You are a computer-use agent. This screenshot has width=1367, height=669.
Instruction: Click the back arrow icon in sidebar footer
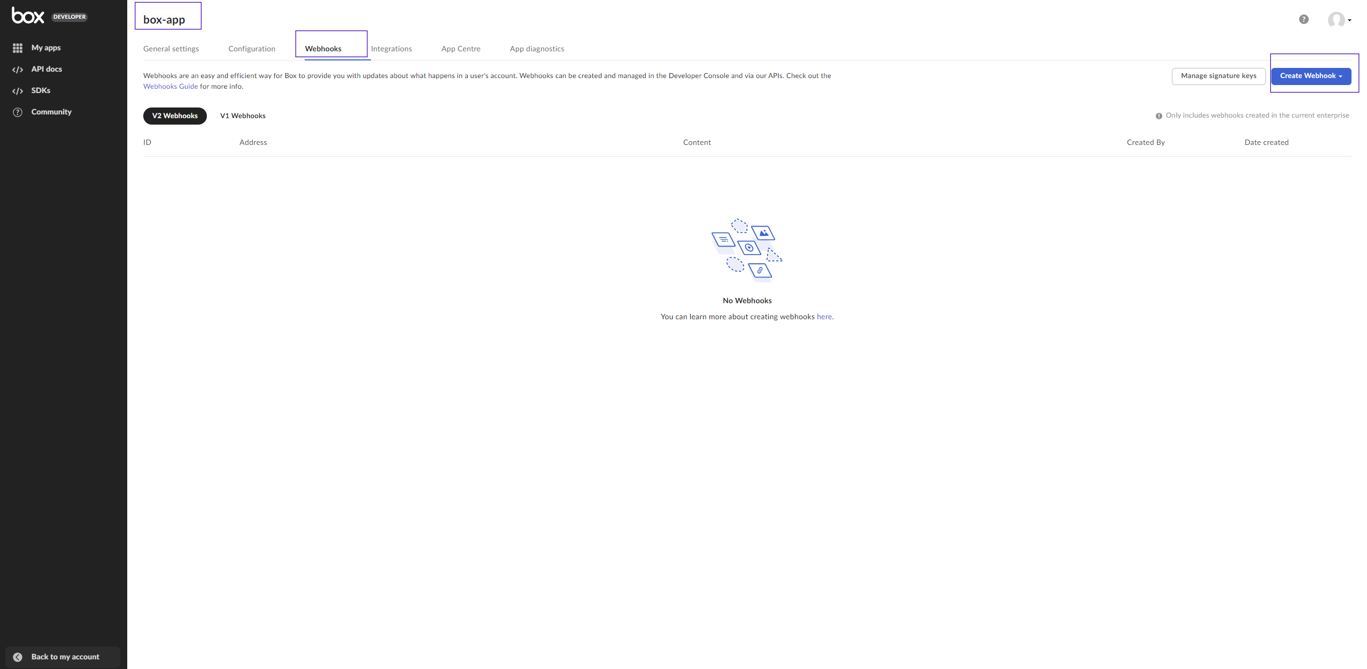[18, 657]
